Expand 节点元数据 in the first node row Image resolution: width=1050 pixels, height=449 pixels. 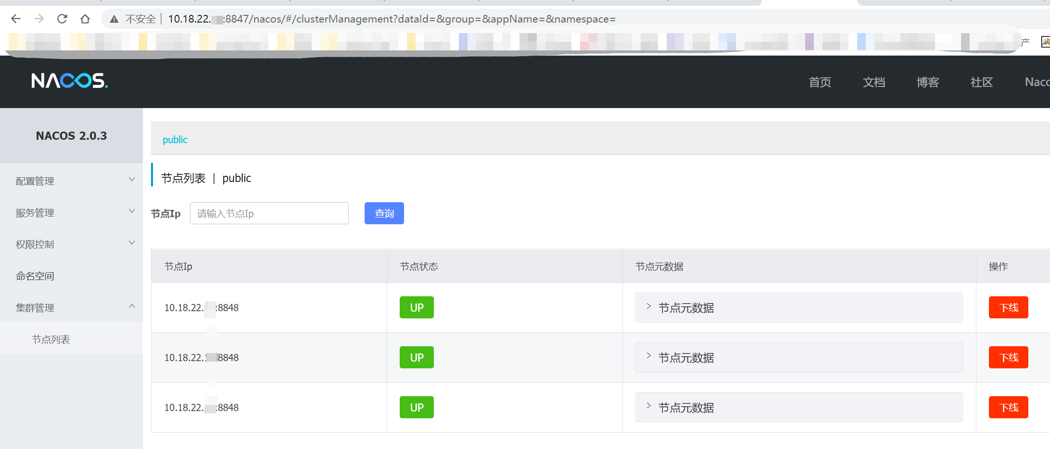coord(799,307)
